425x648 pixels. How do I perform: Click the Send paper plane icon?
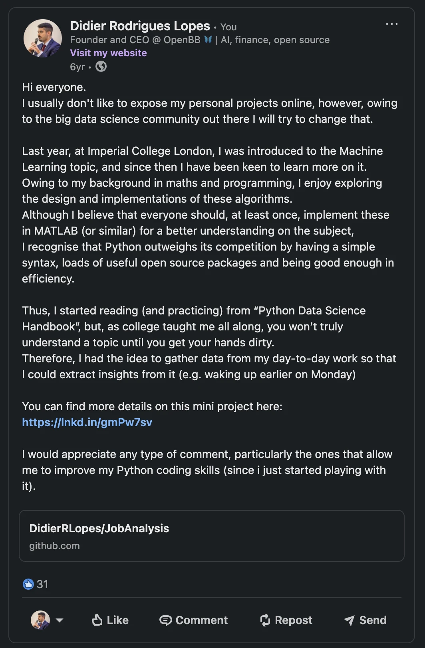pyautogui.click(x=349, y=620)
